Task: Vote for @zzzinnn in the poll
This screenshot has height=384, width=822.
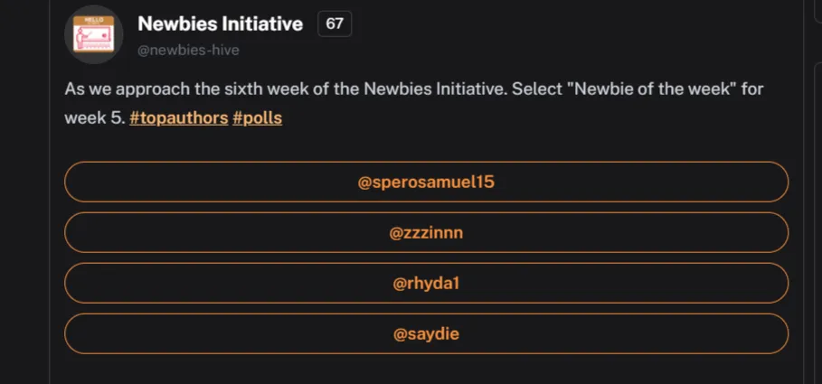Action: click(426, 232)
